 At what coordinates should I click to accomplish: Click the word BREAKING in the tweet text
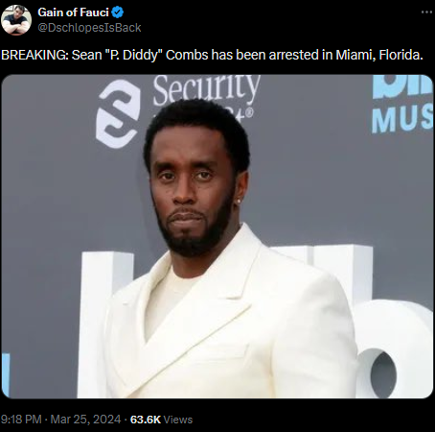click(34, 55)
